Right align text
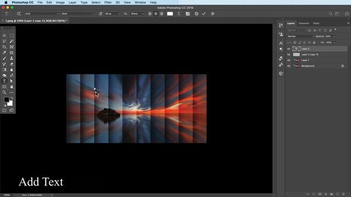Screen dimensions: 351x197 tap(162, 14)
